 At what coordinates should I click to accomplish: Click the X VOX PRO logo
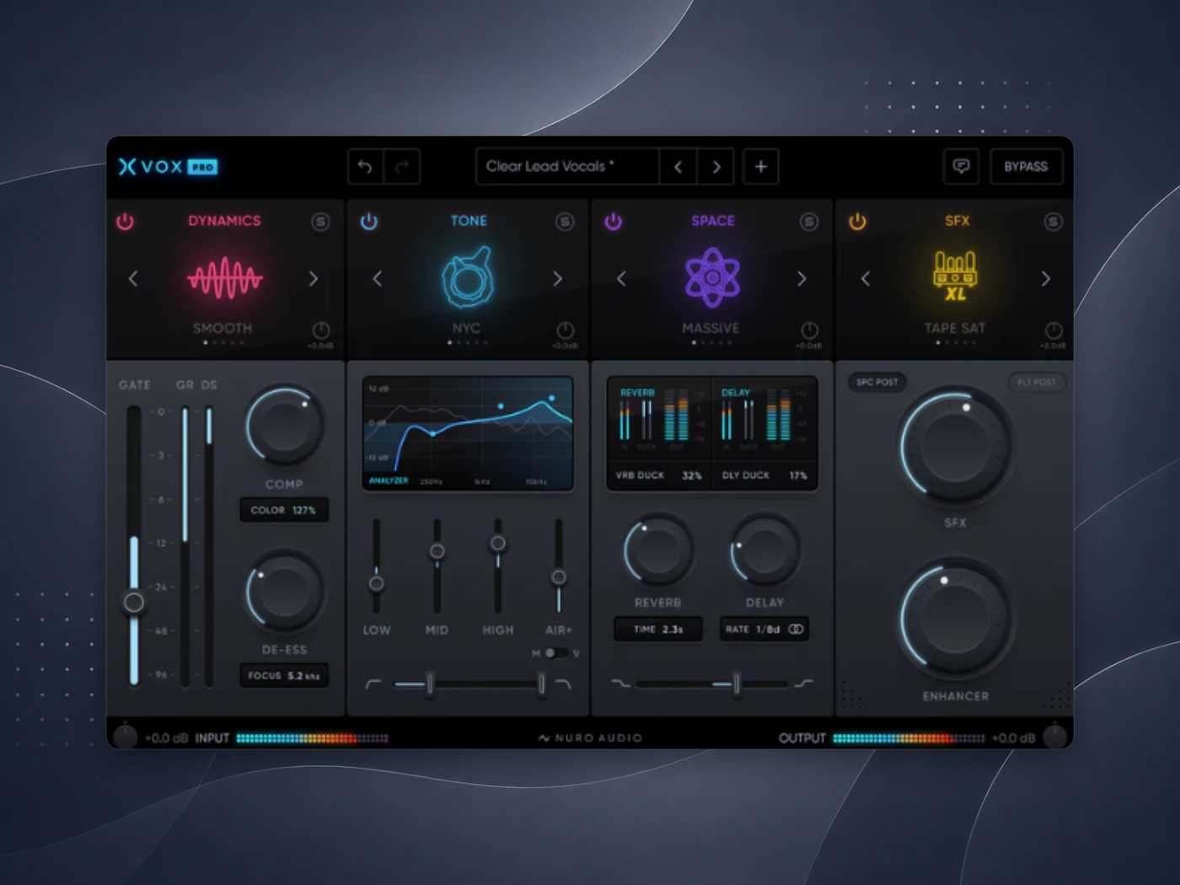[168, 166]
